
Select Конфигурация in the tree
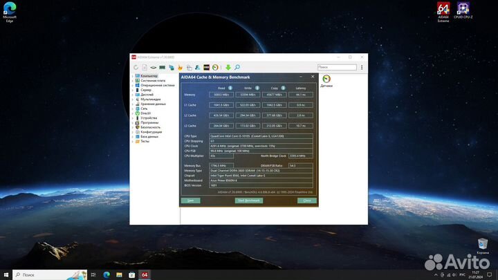click(x=151, y=132)
